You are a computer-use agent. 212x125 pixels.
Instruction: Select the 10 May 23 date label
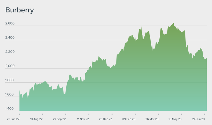(175, 119)
